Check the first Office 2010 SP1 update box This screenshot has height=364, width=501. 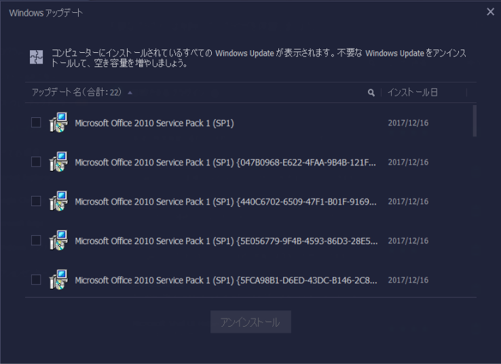pyautogui.click(x=36, y=123)
